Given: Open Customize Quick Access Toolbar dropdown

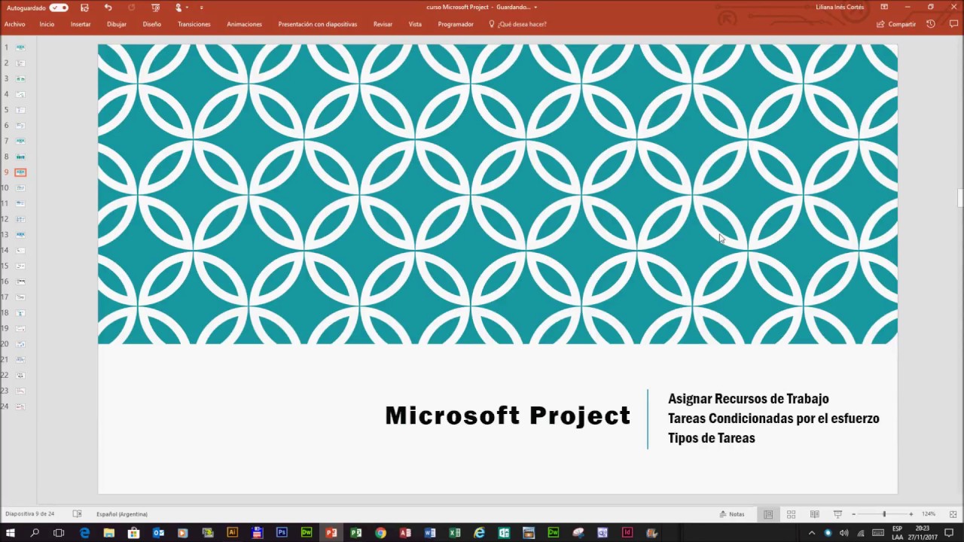Looking at the screenshot, I should pos(201,8).
